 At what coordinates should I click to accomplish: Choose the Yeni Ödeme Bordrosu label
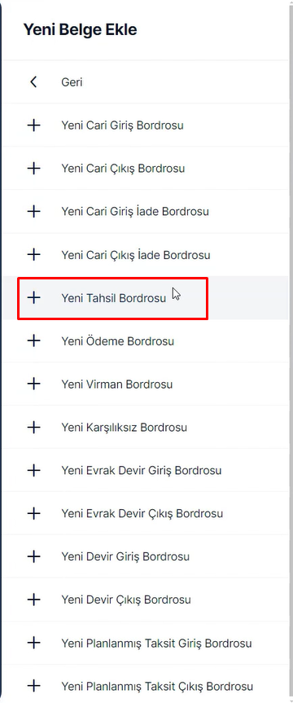point(118,341)
